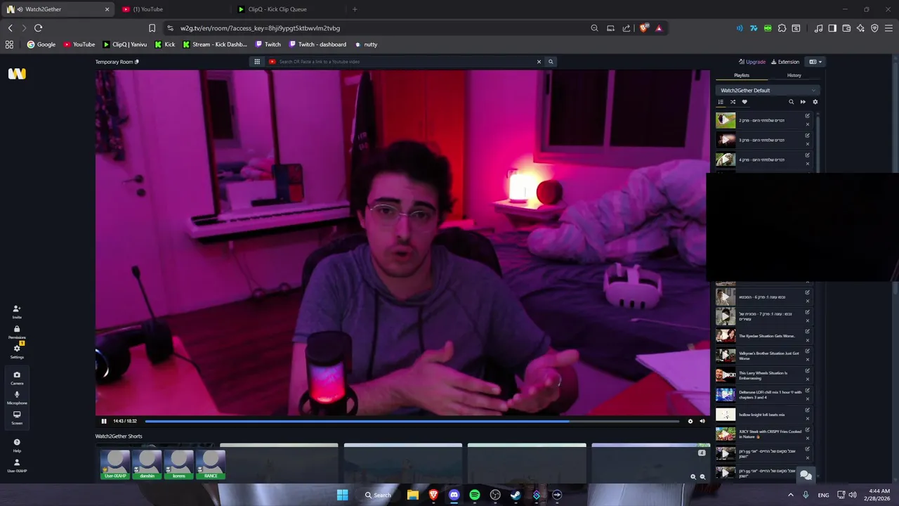Click the Upgrade link

752,62
